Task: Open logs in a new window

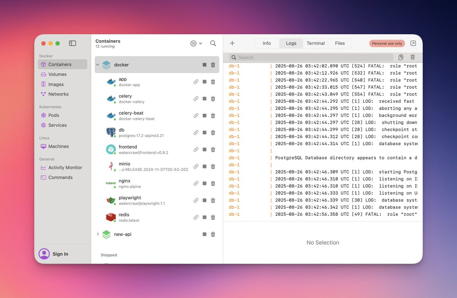Action: [x=413, y=43]
